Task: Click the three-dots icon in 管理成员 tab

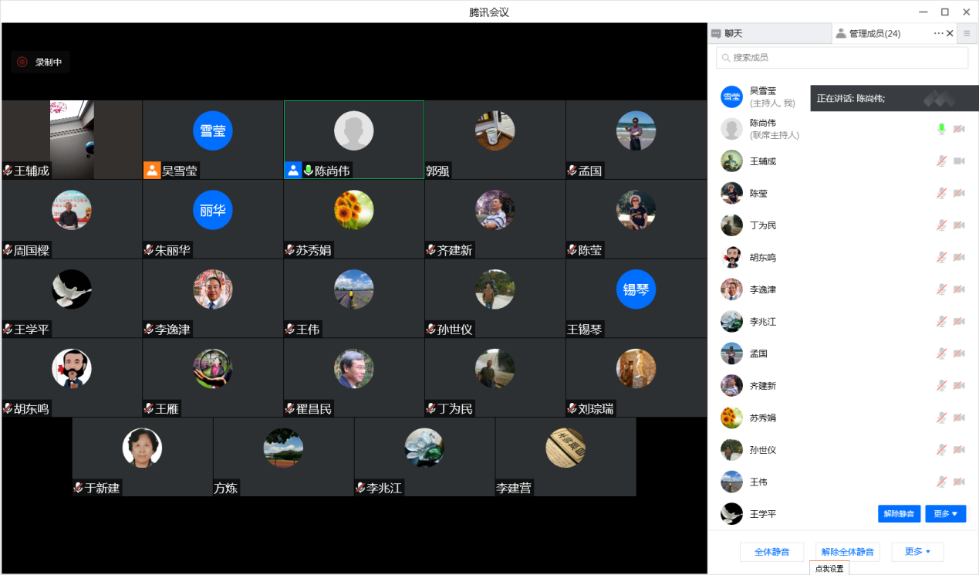Action: [x=938, y=33]
